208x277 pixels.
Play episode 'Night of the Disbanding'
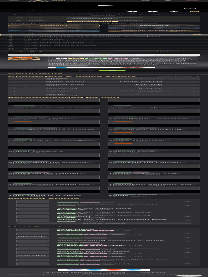pyautogui.click(x=104, y=38)
